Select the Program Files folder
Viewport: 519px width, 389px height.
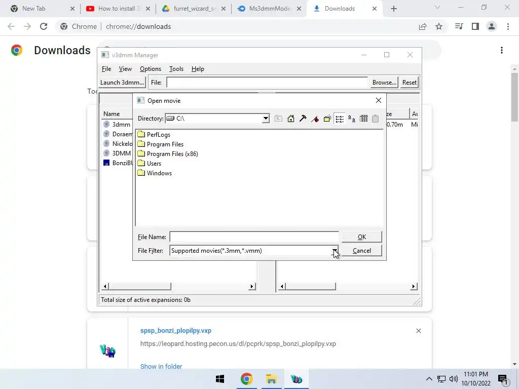point(161,144)
